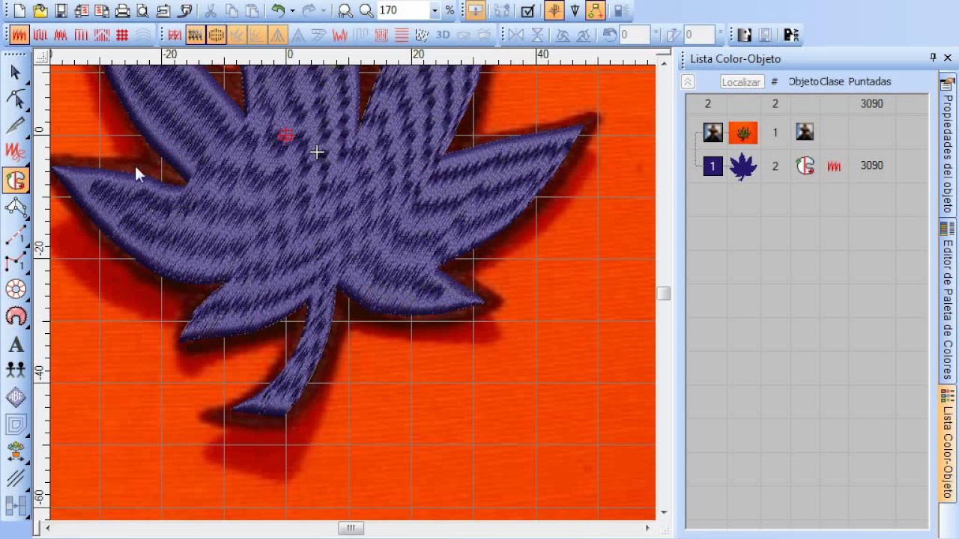Save the design with the floppy disk icon
This screenshot has width=959, height=539.
[x=61, y=10]
